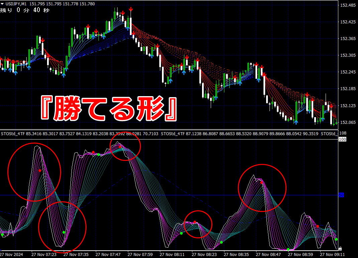
Task: Click the 27 Nov 07:35 time label
Action: (x=76, y=254)
